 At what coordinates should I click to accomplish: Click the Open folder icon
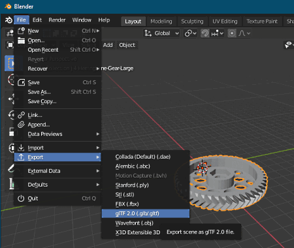[21, 40]
